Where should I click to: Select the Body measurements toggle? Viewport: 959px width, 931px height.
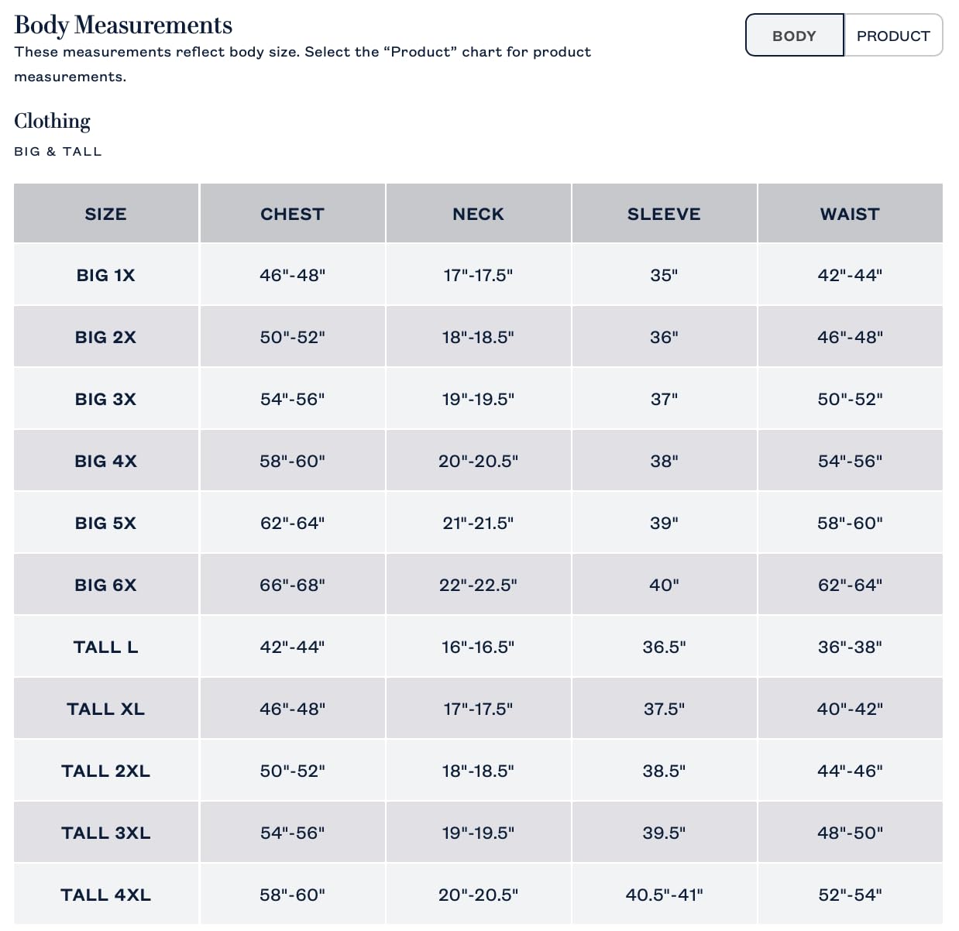(794, 36)
